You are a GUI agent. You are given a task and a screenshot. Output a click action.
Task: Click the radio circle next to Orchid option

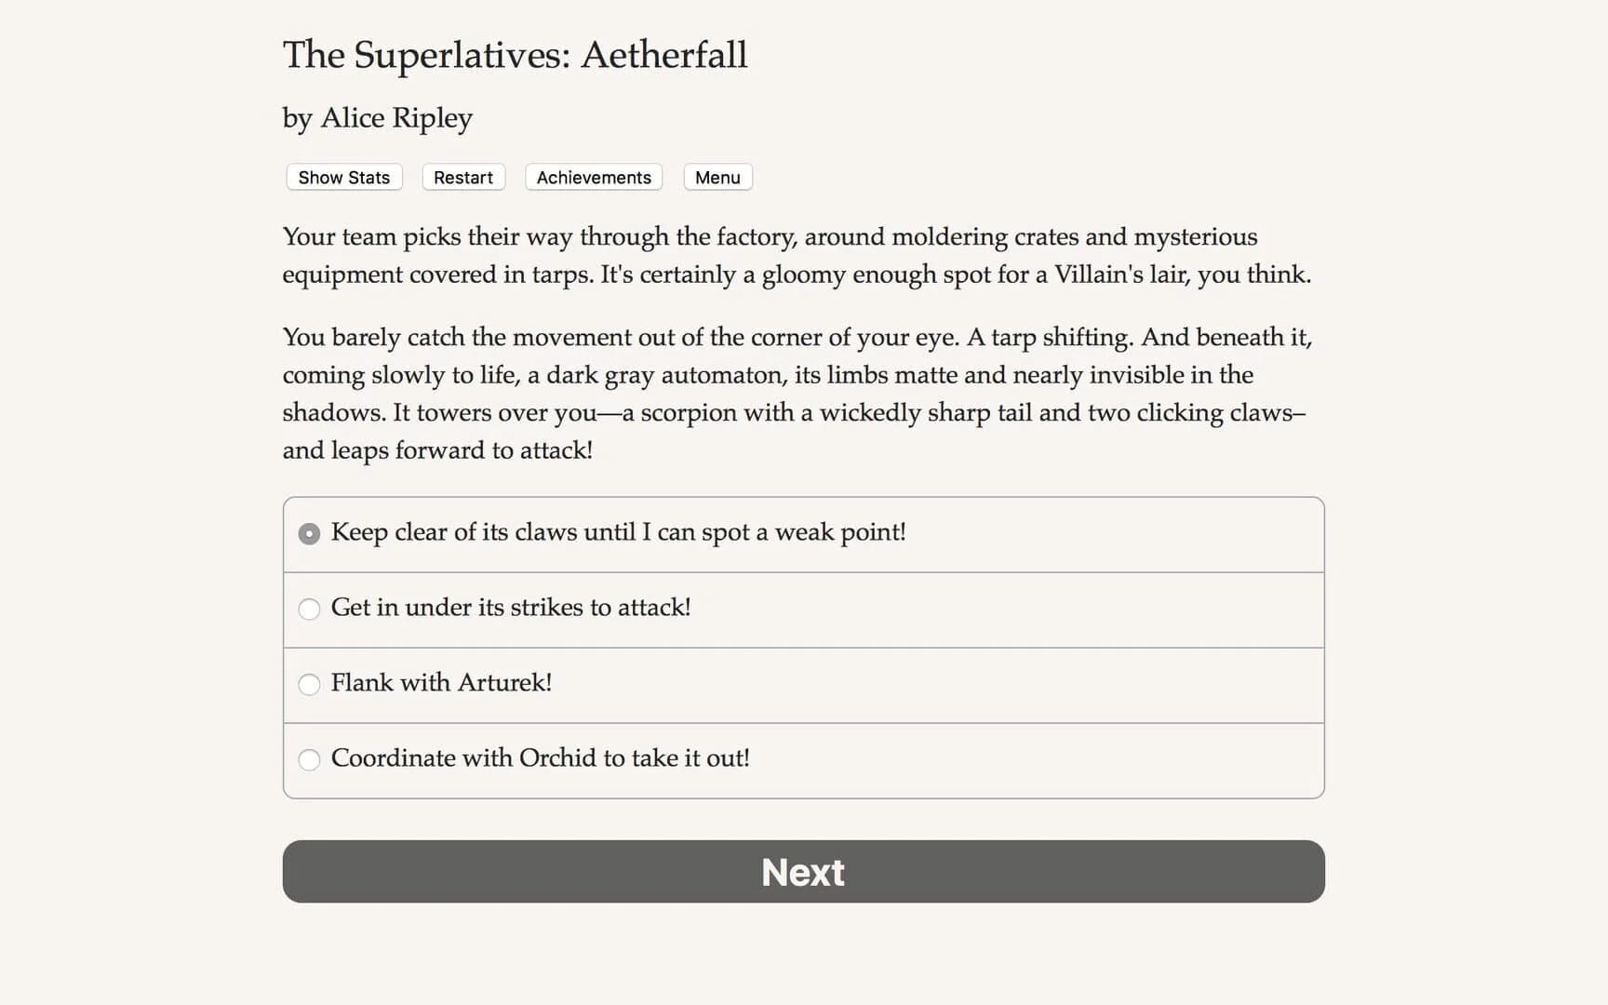[309, 760]
